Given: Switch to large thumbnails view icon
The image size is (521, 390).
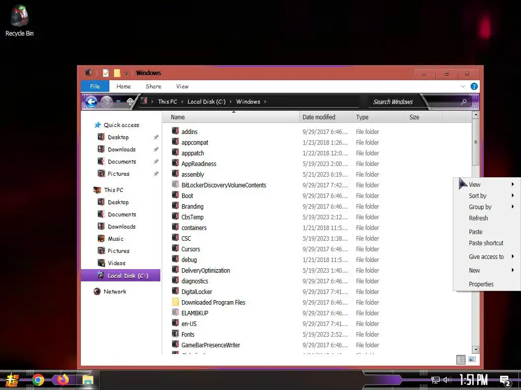Looking at the screenshot, I should [472, 359].
